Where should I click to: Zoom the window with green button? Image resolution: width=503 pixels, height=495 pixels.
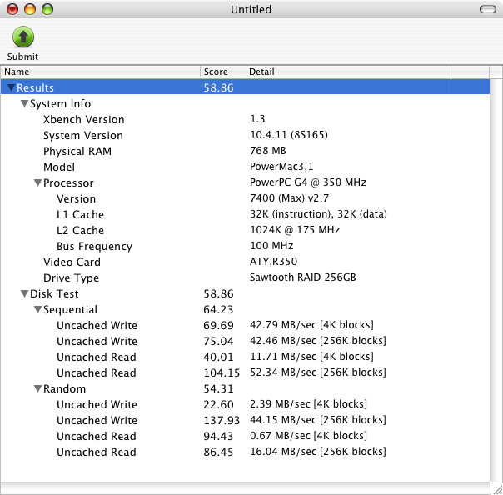click(47, 9)
